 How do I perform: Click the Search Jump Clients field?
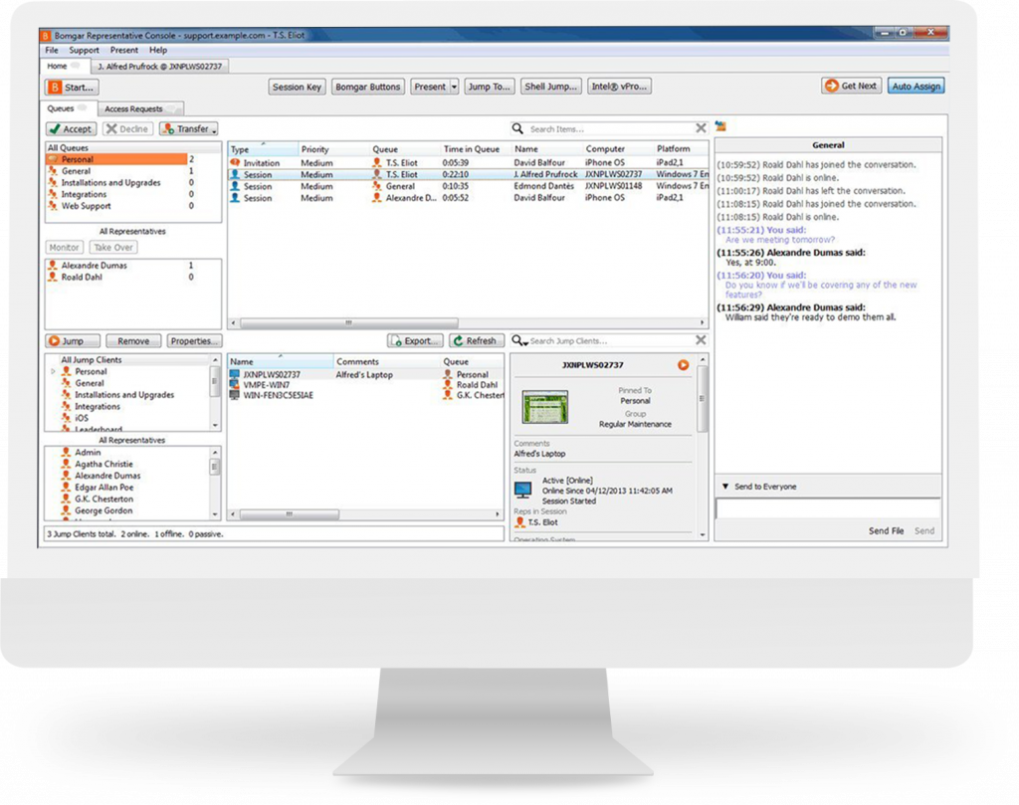[x=610, y=340]
